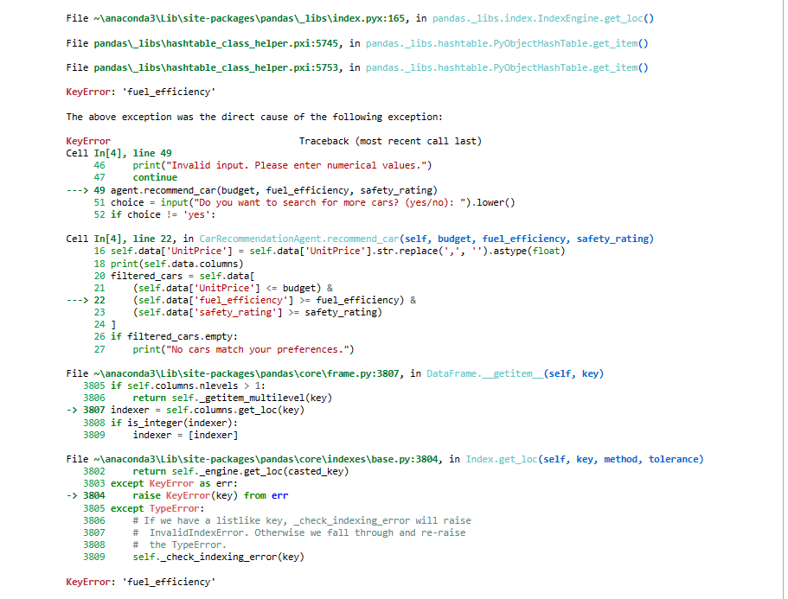Click the vertical scrollbar on the right edge
Viewport: 788px width, 599px height.
point(783,299)
